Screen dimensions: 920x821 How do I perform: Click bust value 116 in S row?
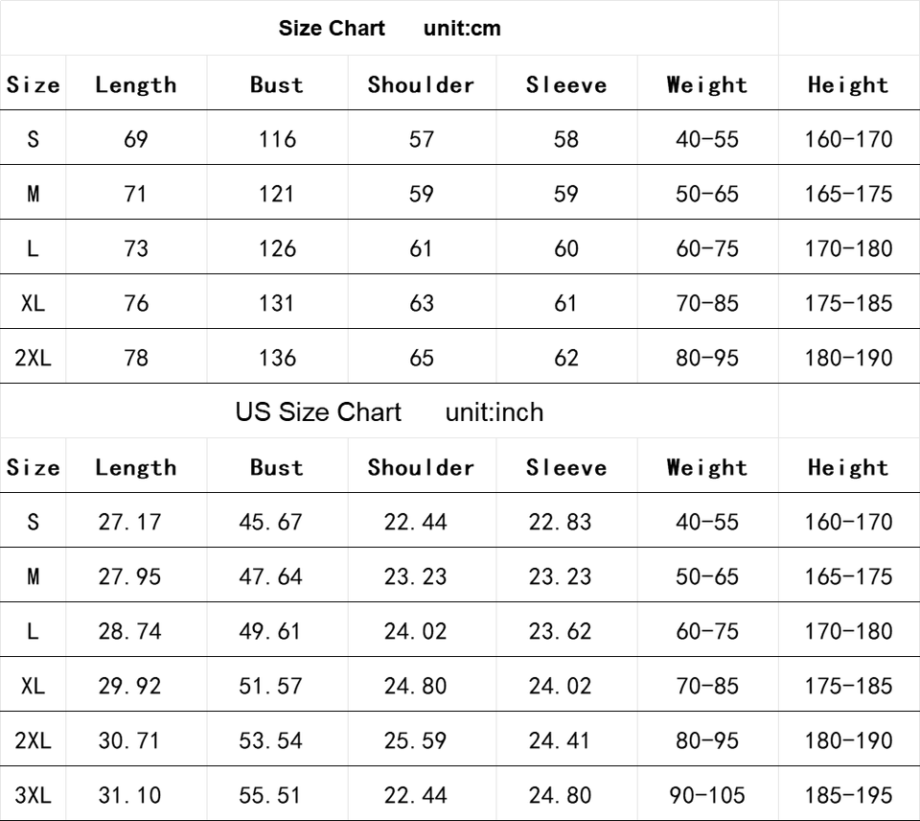(x=277, y=140)
